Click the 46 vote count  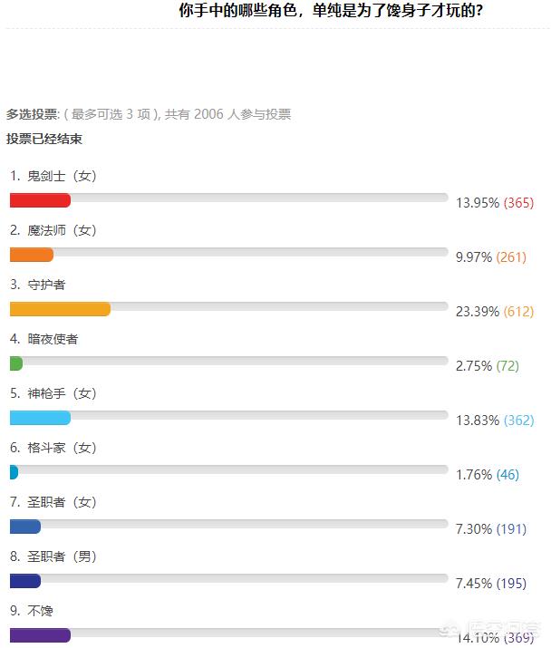click(x=507, y=475)
